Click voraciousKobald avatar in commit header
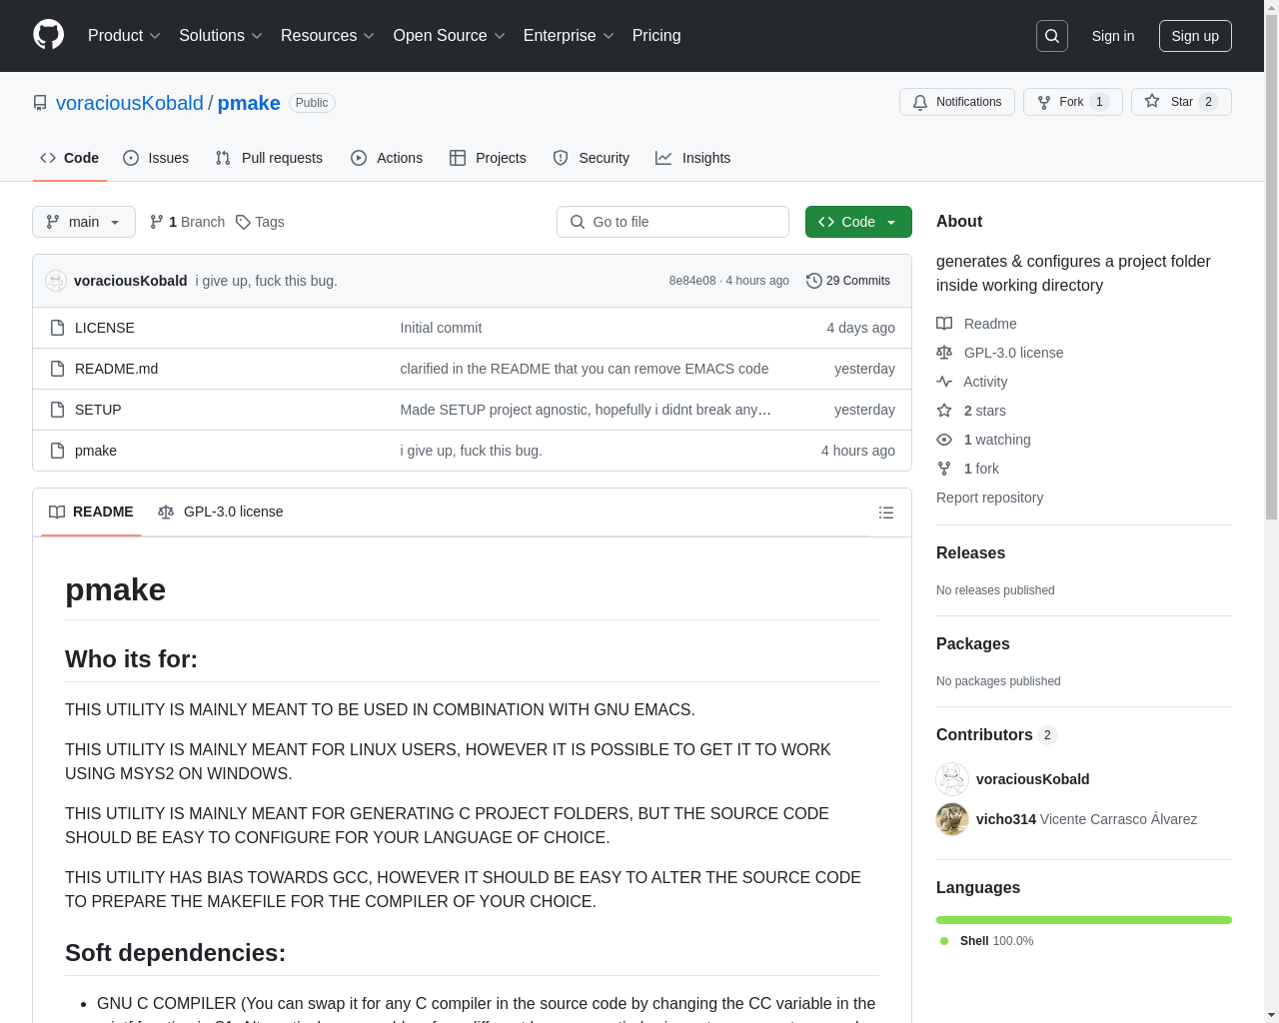The height and width of the screenshot is (1023, 1279). click(56, 281)
